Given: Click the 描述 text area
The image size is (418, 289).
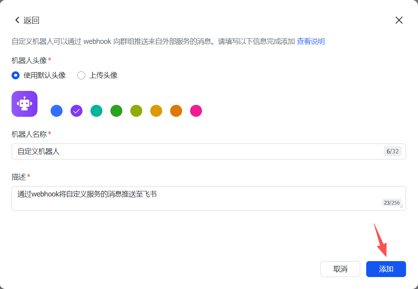Looking at the screenshot, I should (209, 199).
